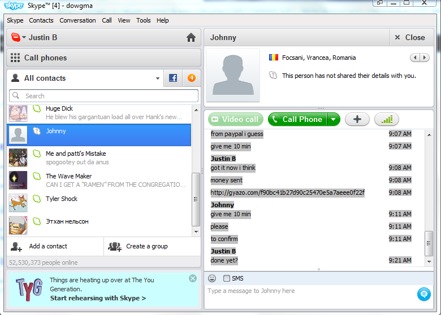Click the Skype logo in title bar
Screen dimensions: 441x315
coord(14,5)
